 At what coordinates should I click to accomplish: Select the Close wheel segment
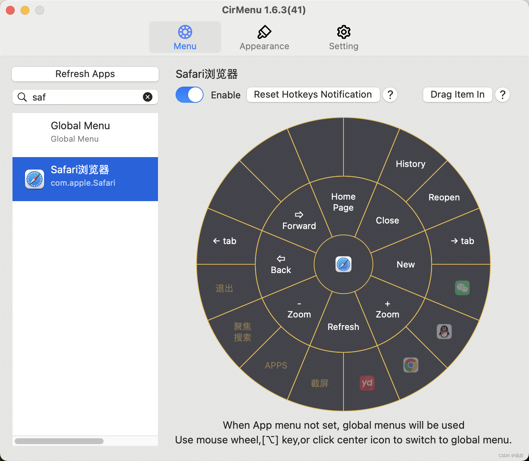click(388, 220)
